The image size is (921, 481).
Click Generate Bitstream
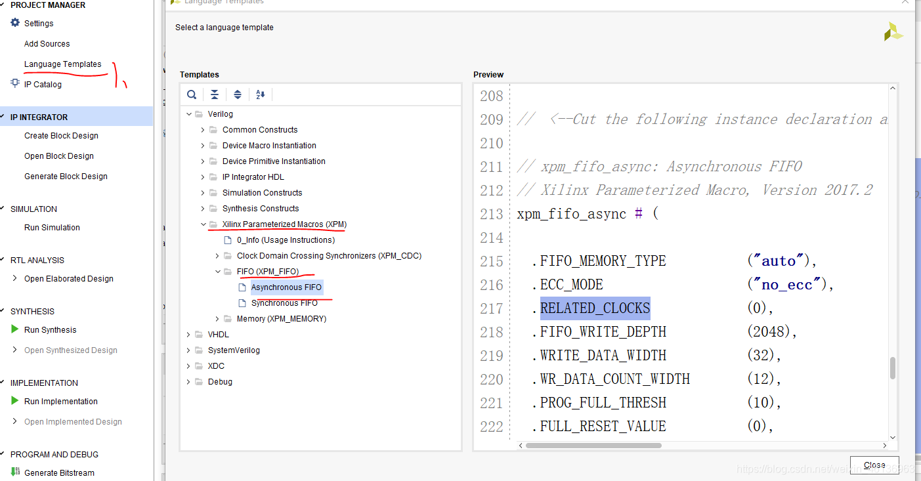point(59,473)
